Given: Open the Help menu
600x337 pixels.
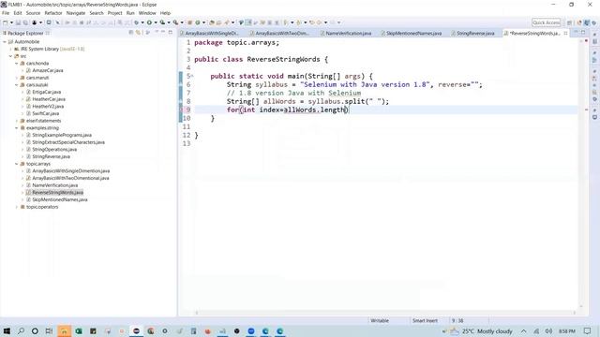Looking at the screenshot, I should click(165, 13).
